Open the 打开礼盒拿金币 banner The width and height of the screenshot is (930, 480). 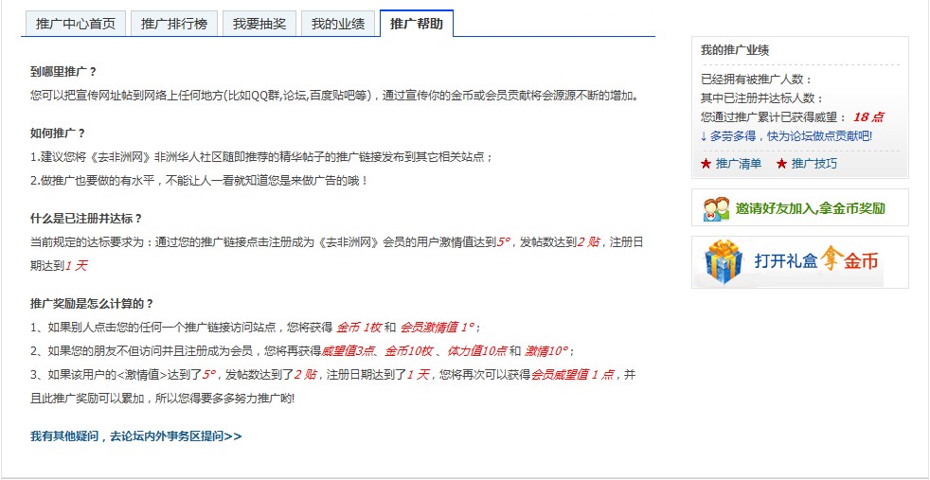[800, 262]
